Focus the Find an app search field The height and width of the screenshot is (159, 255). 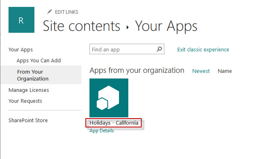pyautogui.click(x=127, y=49)
